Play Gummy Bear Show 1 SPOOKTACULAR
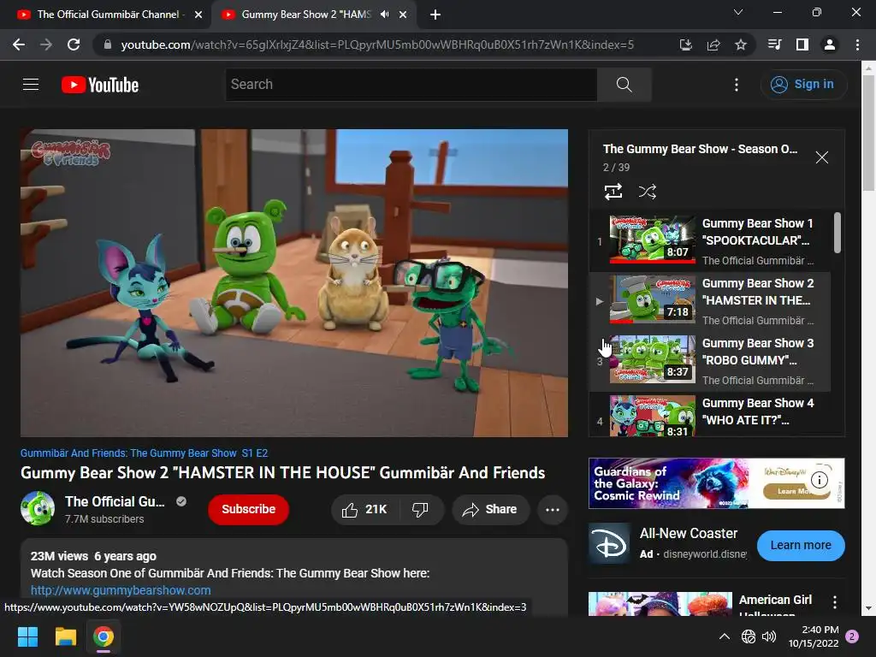The image size is (876, 657). tap(709, 241)
